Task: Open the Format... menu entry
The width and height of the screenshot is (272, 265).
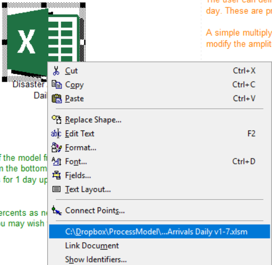Action: (160, 147)
